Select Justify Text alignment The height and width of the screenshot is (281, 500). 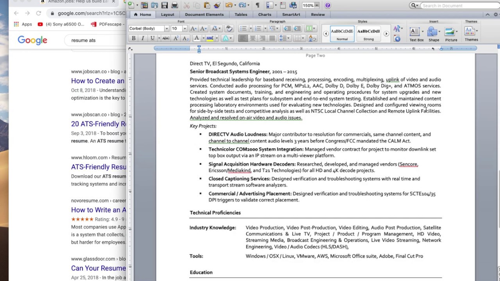click(x=272, y=38)
